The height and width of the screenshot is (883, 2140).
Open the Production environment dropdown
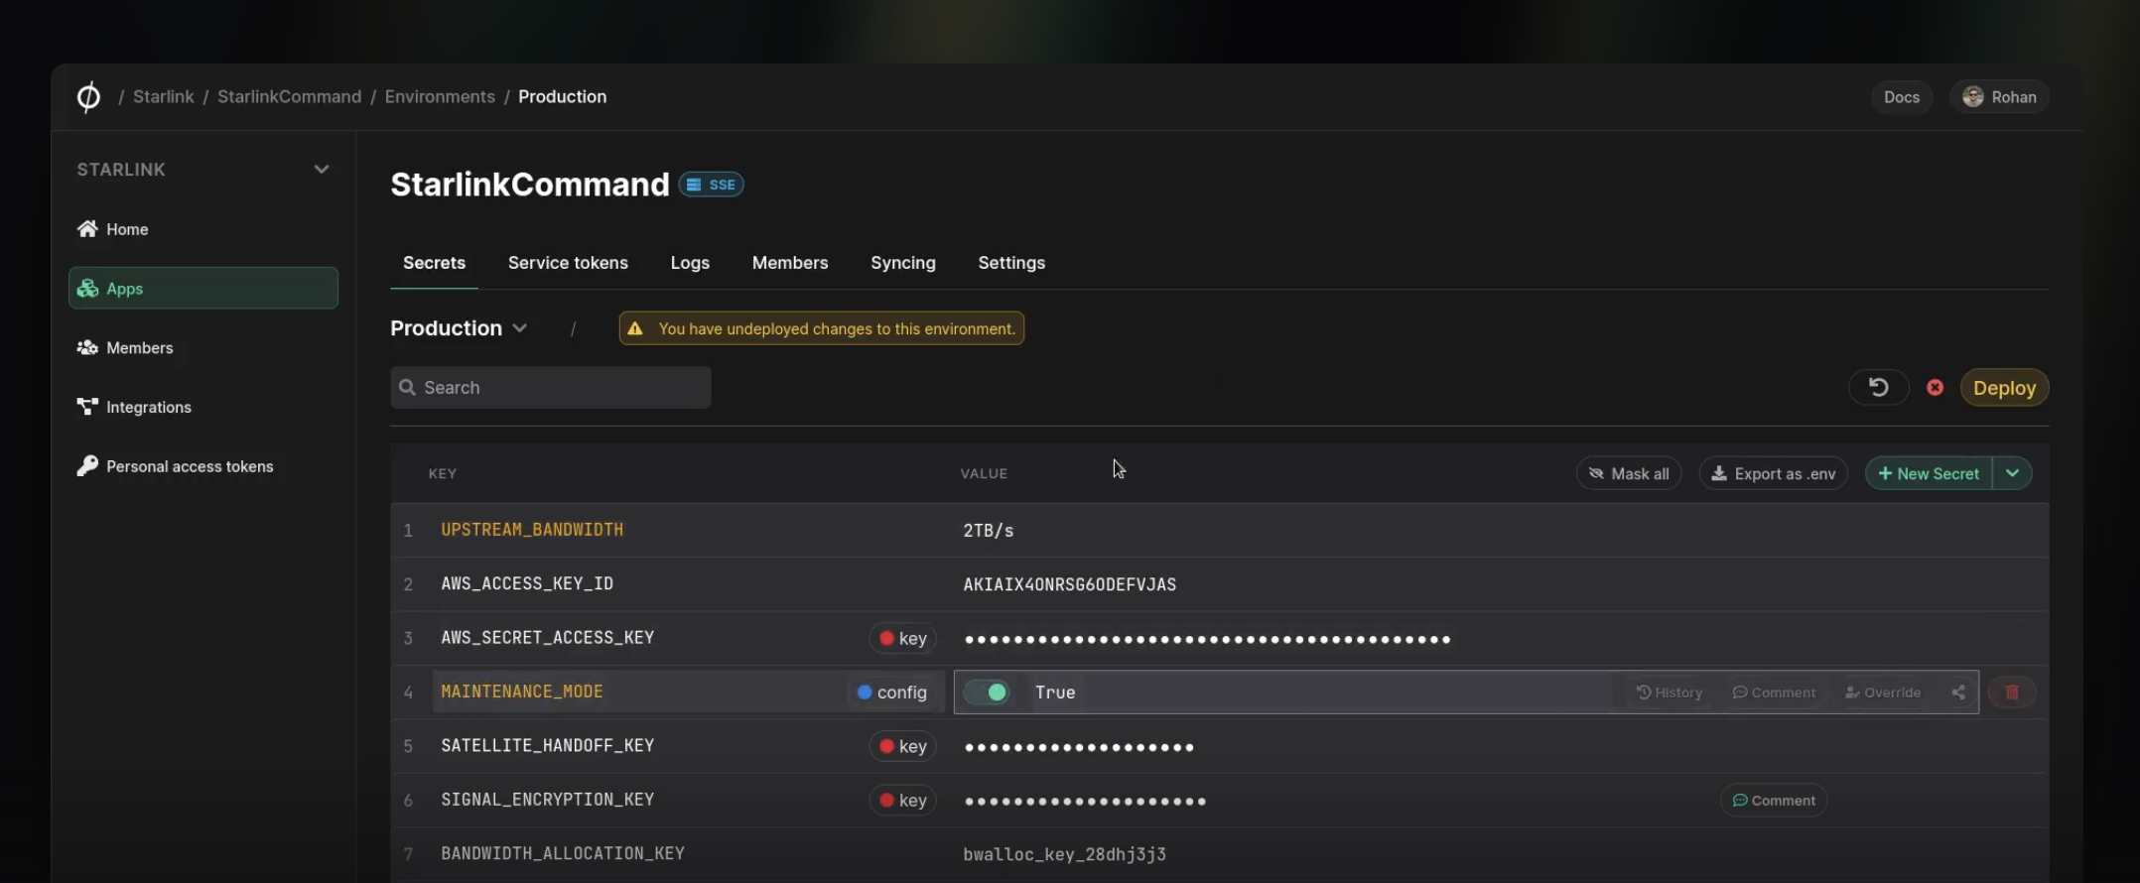(459, 328)
